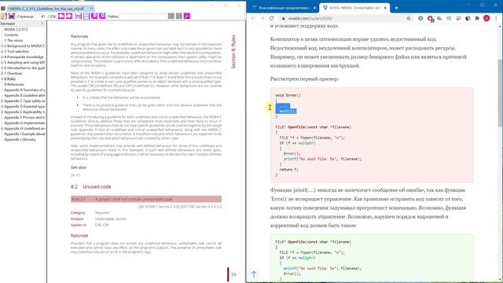Open 'Appendix I Example deviation' bookmark
The height and width of the screenshot is (283, 503).
pos(24,134)
